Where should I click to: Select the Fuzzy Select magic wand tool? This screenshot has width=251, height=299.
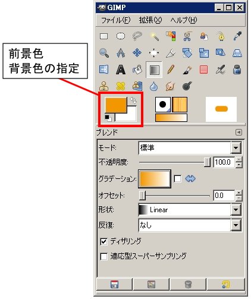pos(154,36)
